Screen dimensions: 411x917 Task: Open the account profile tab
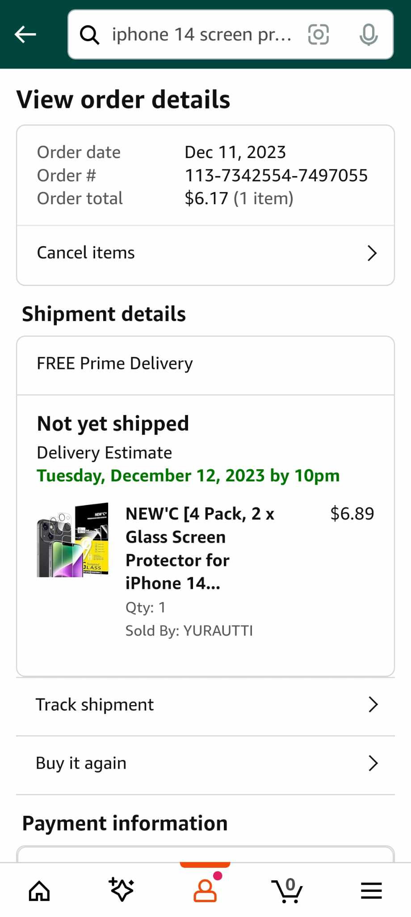(205, 890)
